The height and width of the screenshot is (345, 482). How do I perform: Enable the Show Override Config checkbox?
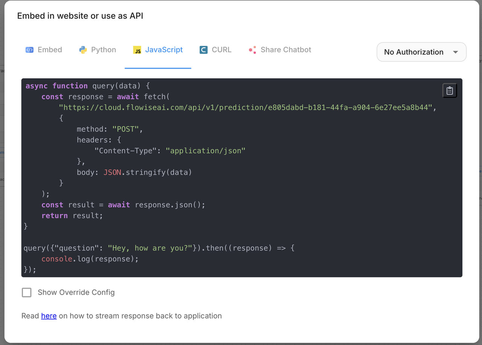(27, 292)
